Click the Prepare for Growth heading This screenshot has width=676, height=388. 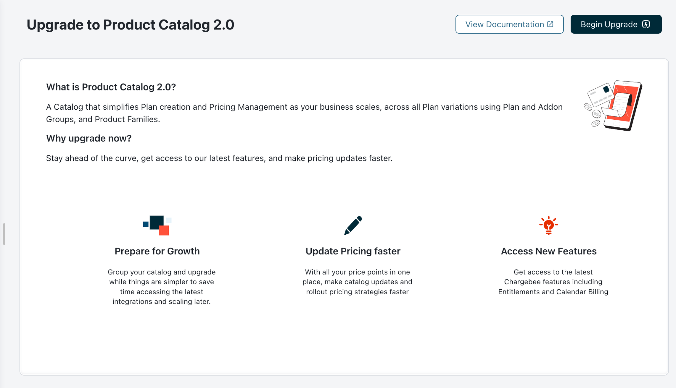tap(157, 251)
